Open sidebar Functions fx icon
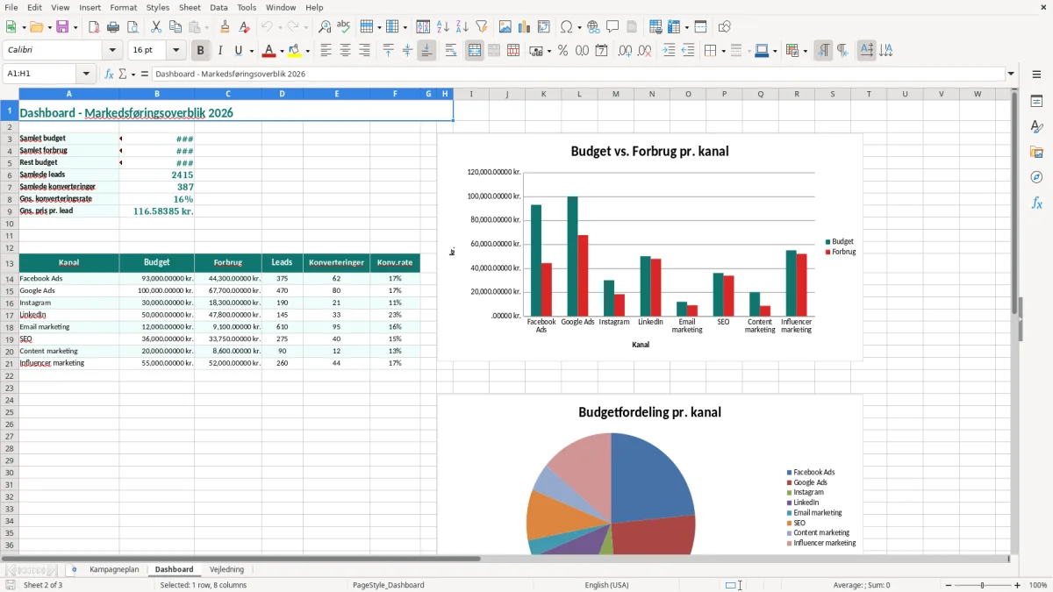Viewport: 1053px width, 592px height. tap(1036, 203)
